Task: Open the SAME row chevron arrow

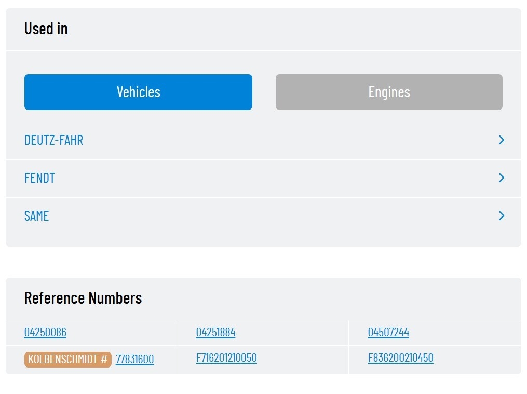Action: (x=501, y=215)
